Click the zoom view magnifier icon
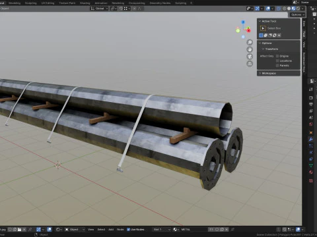The height and width of the screenshot is (237, 317). point(250,42)
